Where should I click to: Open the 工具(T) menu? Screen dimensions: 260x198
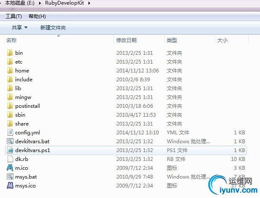pyautogui.click(x=13, y=16)
